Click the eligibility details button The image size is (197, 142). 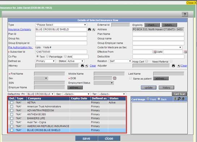coord(169,25)
